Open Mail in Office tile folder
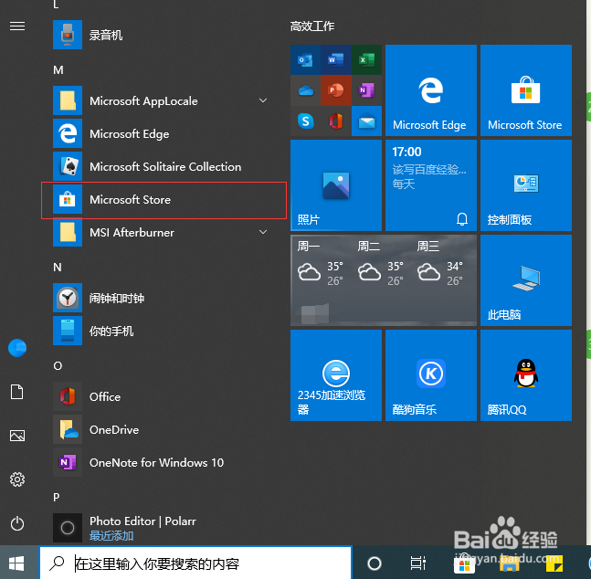 pyautogui.click(x=366, y=121)
